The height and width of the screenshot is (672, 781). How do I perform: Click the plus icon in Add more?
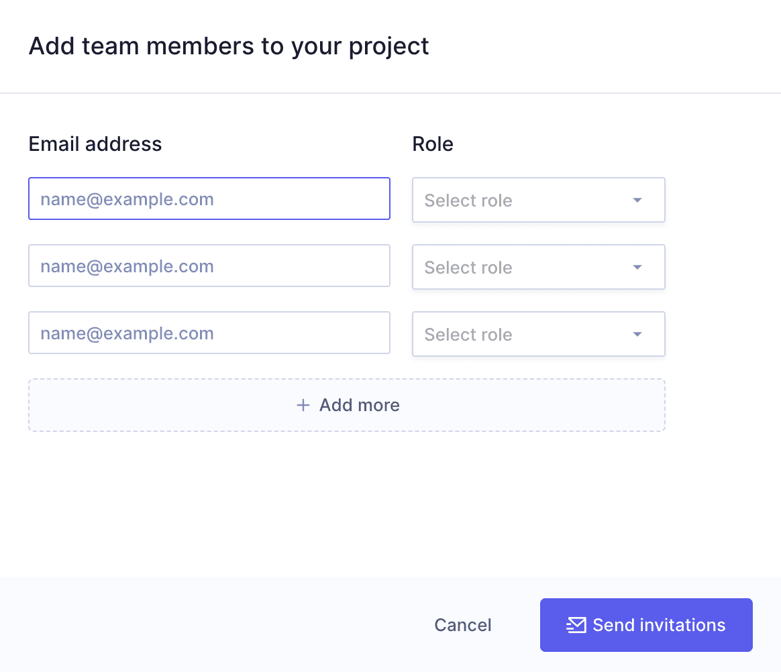303,405
